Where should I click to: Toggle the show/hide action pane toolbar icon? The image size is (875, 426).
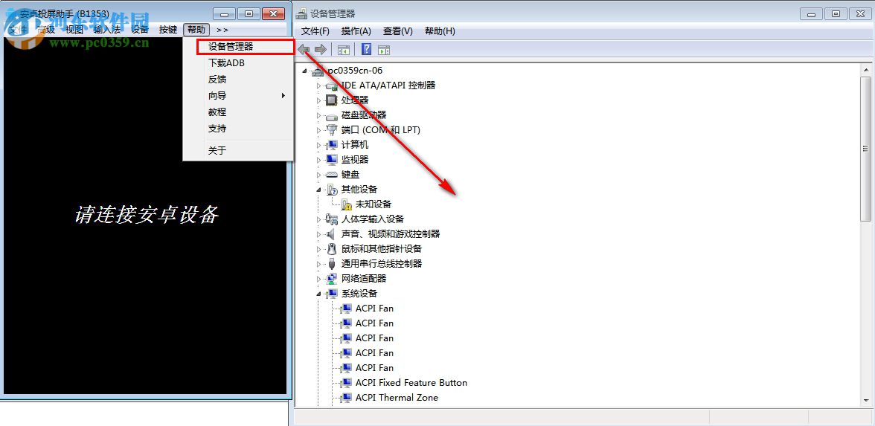click(x=384, y=50)
